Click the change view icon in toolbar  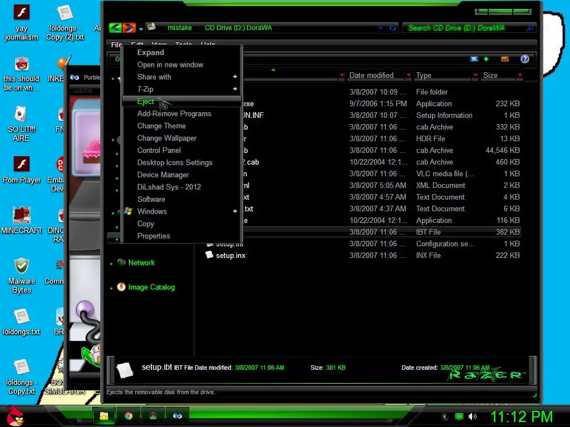pyautogui.click(x=474, y=59)
